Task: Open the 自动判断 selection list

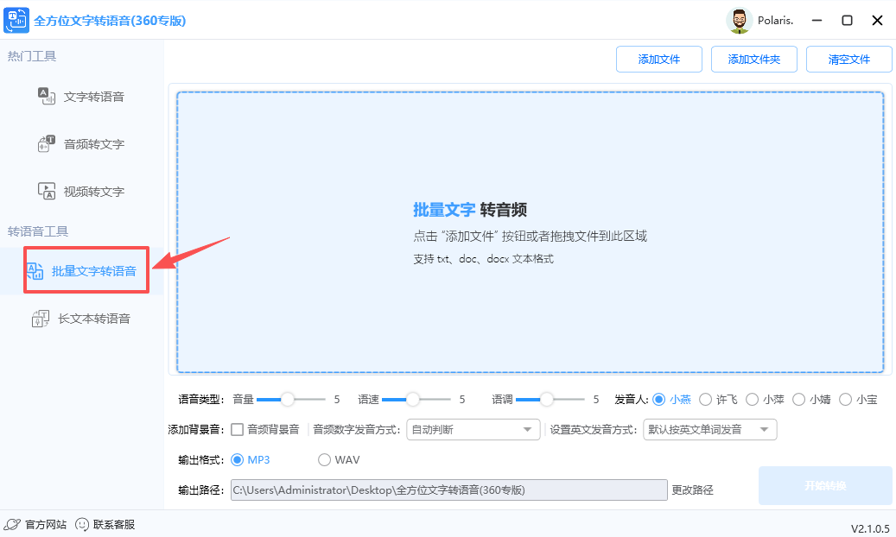Action: [473, 429]
